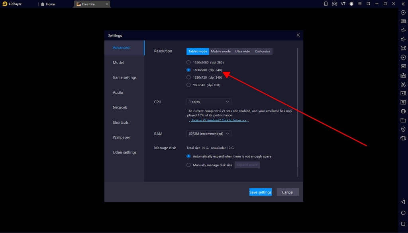This screenshot has width=408, height=233.
Task: Open the shared folder icon
Action: [403, 120]
